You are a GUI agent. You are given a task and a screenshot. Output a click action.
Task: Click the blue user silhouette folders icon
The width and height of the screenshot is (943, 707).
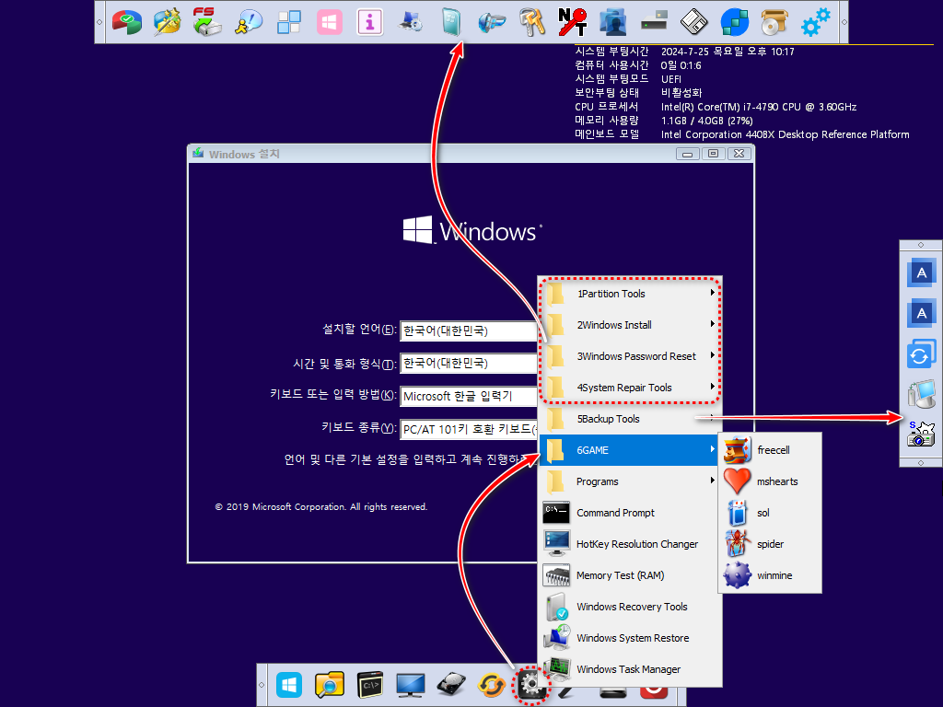[x=613, y=22]
